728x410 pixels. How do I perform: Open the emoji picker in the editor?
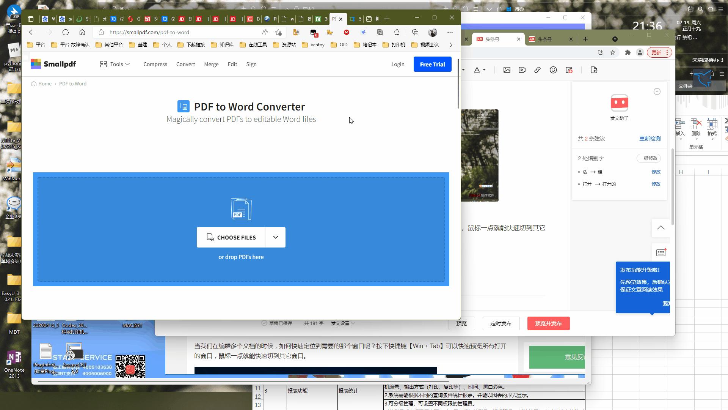click(553, 70)
